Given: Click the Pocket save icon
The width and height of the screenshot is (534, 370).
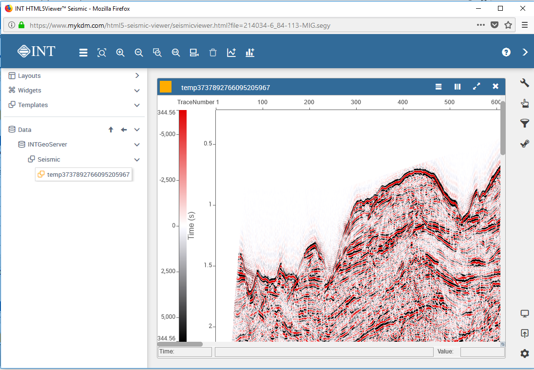Looking at the screenshot, I should 495,25.
